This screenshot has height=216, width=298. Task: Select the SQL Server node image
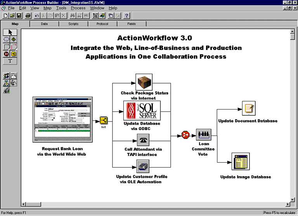tap(142, 111)
